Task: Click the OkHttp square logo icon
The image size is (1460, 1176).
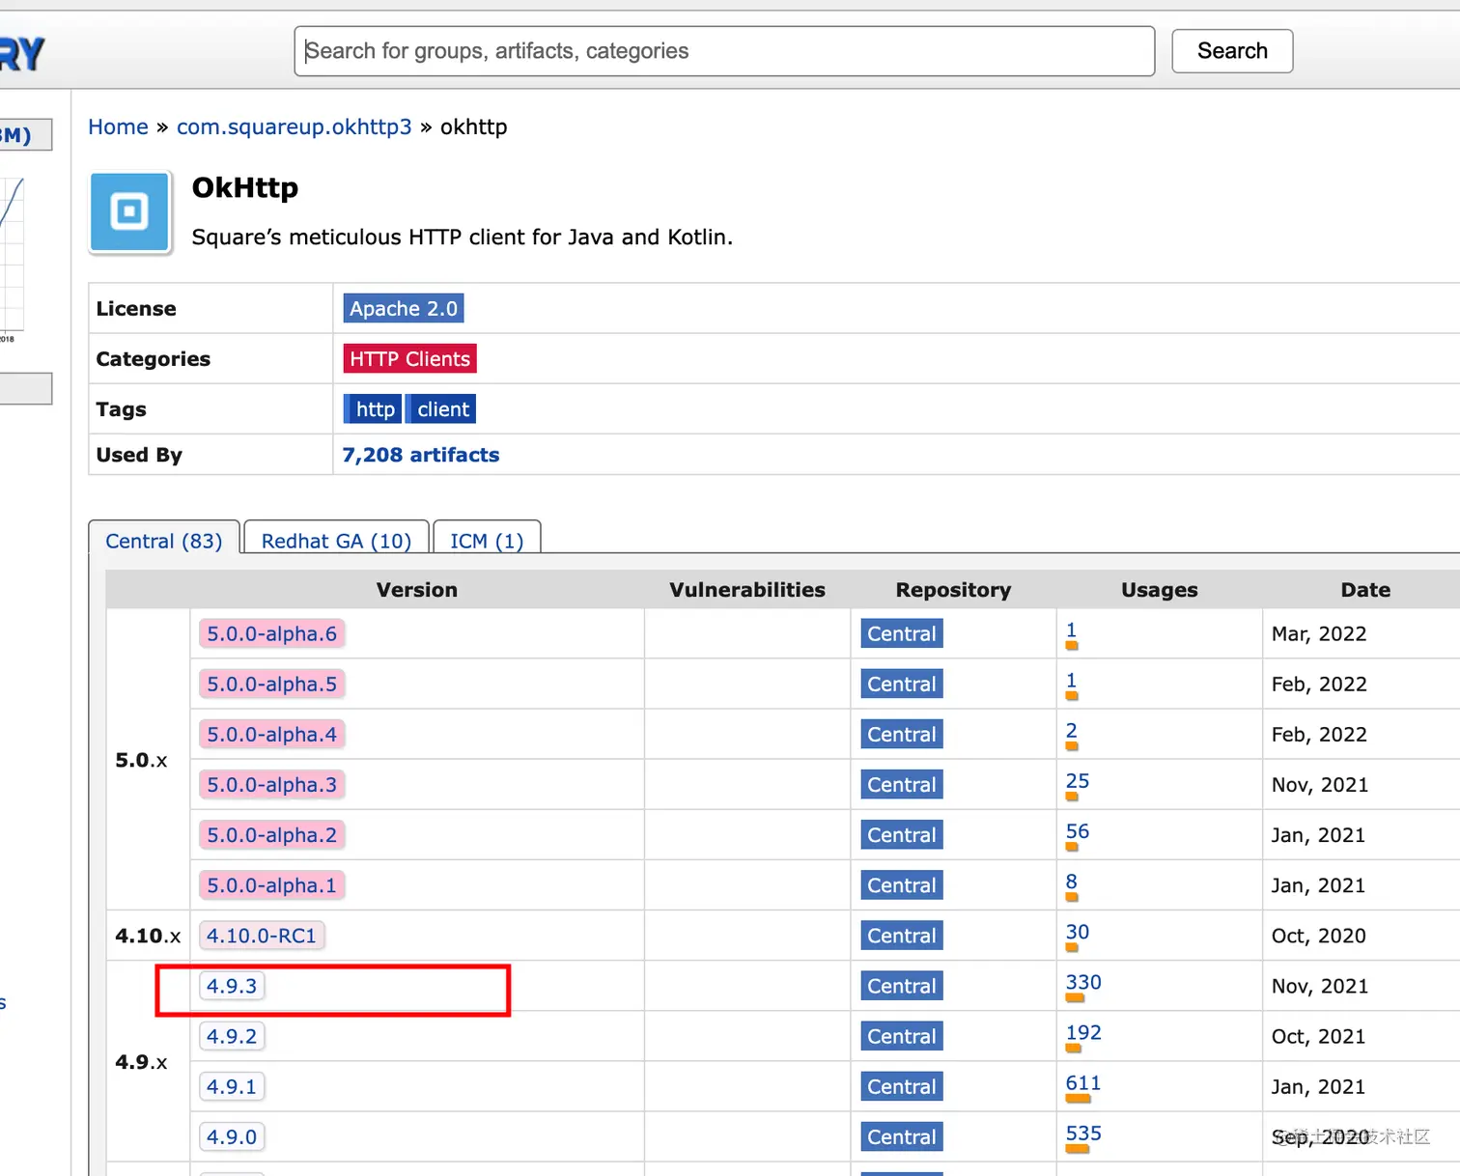Action: (130, 212)
